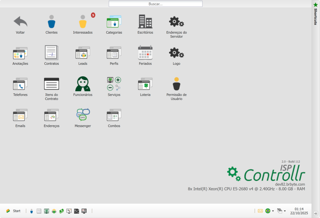This screenshot has width=320, height=218.
Task: Open Interessados with the red badge
Action: (83, 22)
